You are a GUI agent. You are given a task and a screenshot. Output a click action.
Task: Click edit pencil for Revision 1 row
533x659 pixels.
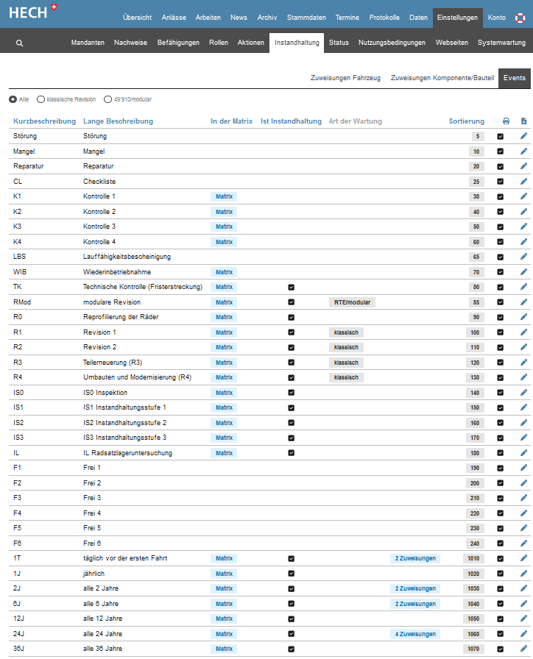click(x=523, y=332)
